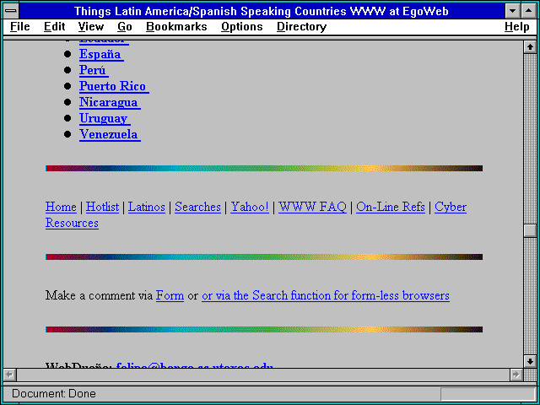Open the Bookmarks menu
This screenshot has width=540, height=405.
point(176,26)
